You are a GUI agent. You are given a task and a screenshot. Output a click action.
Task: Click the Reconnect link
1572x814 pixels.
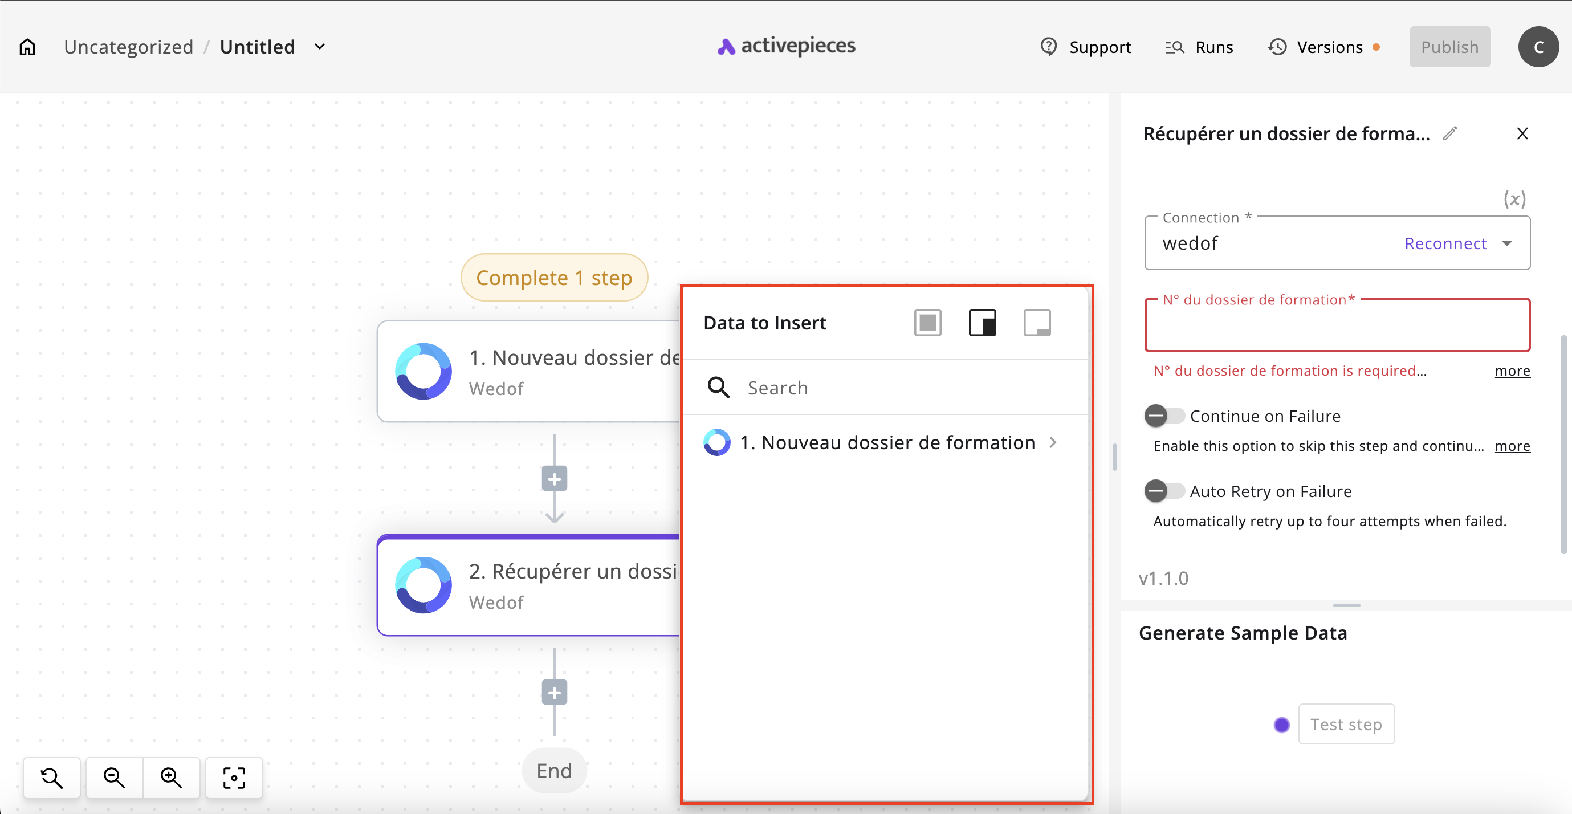(1445, 243)
